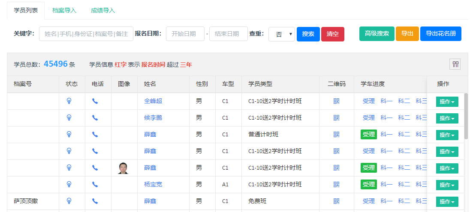Click the lightbulb status icon for 全峰超
Viewport: 473px width, 212px height.
click(69, 101)
